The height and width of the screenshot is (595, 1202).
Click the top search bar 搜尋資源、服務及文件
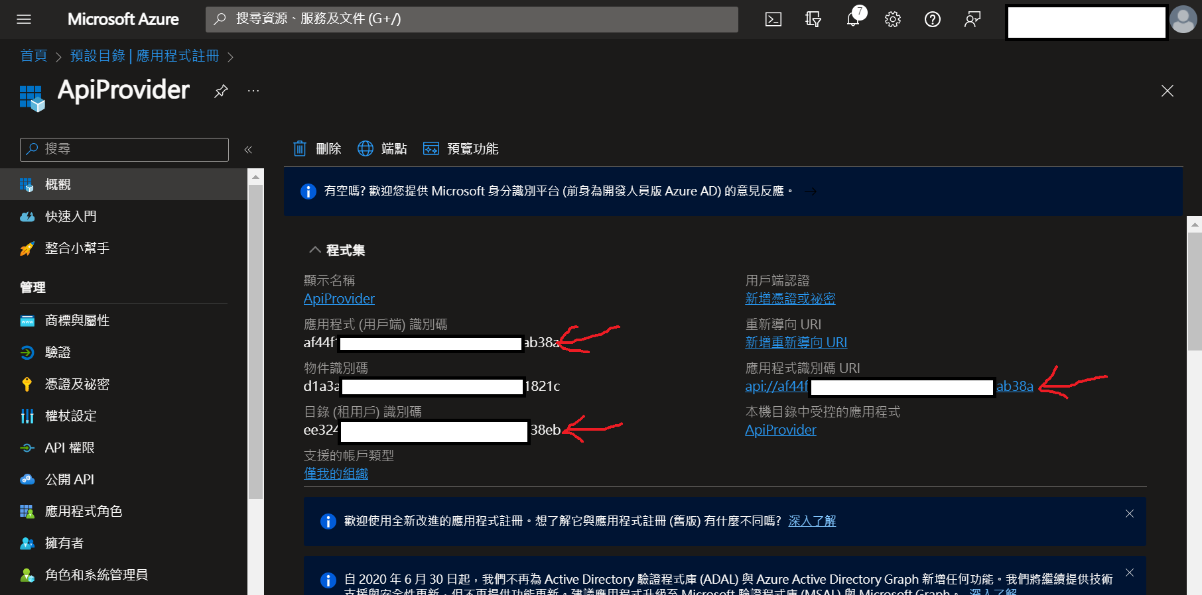(x=472, y=19)
